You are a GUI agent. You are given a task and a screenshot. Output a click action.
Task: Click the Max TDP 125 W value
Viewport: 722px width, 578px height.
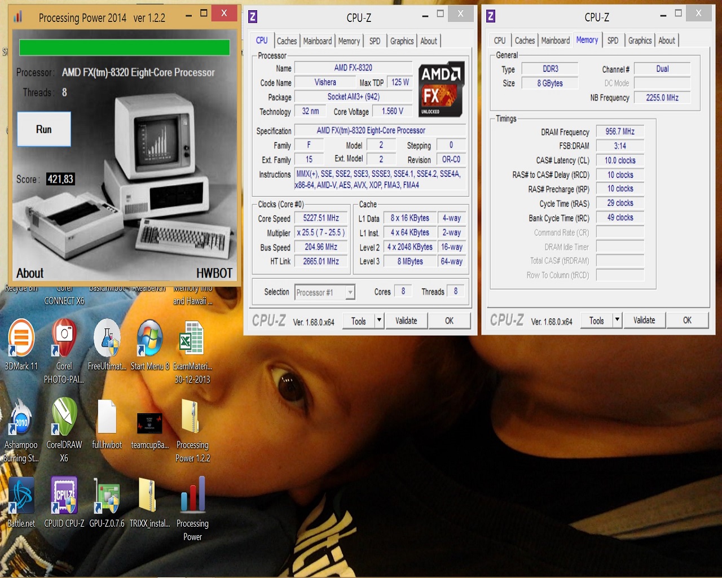[400, 82]
